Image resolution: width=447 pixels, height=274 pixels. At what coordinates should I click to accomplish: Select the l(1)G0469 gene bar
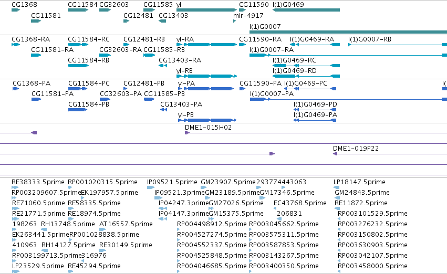[306, 10]
